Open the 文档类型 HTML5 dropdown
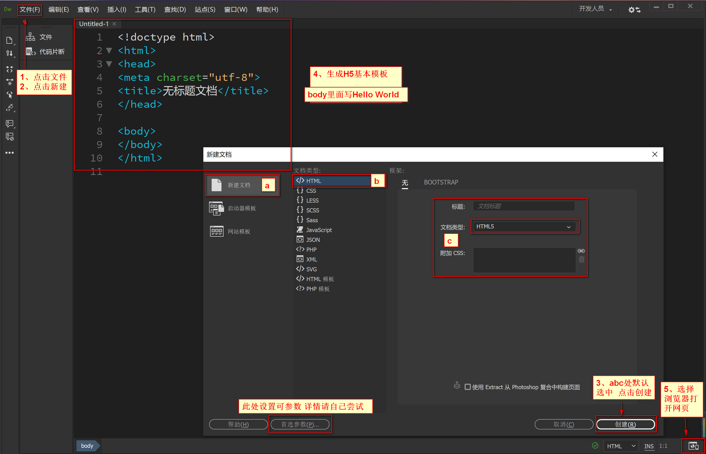Screen dimensions: 706x454 [x=524, y=226]
